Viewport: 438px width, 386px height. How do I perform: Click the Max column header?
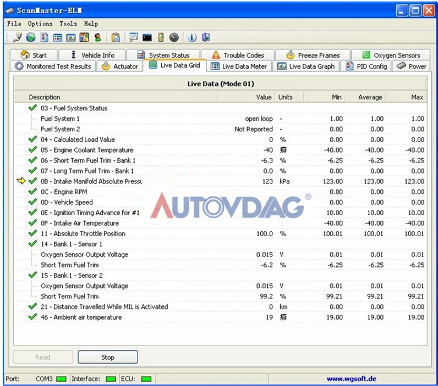coord(406,97)
